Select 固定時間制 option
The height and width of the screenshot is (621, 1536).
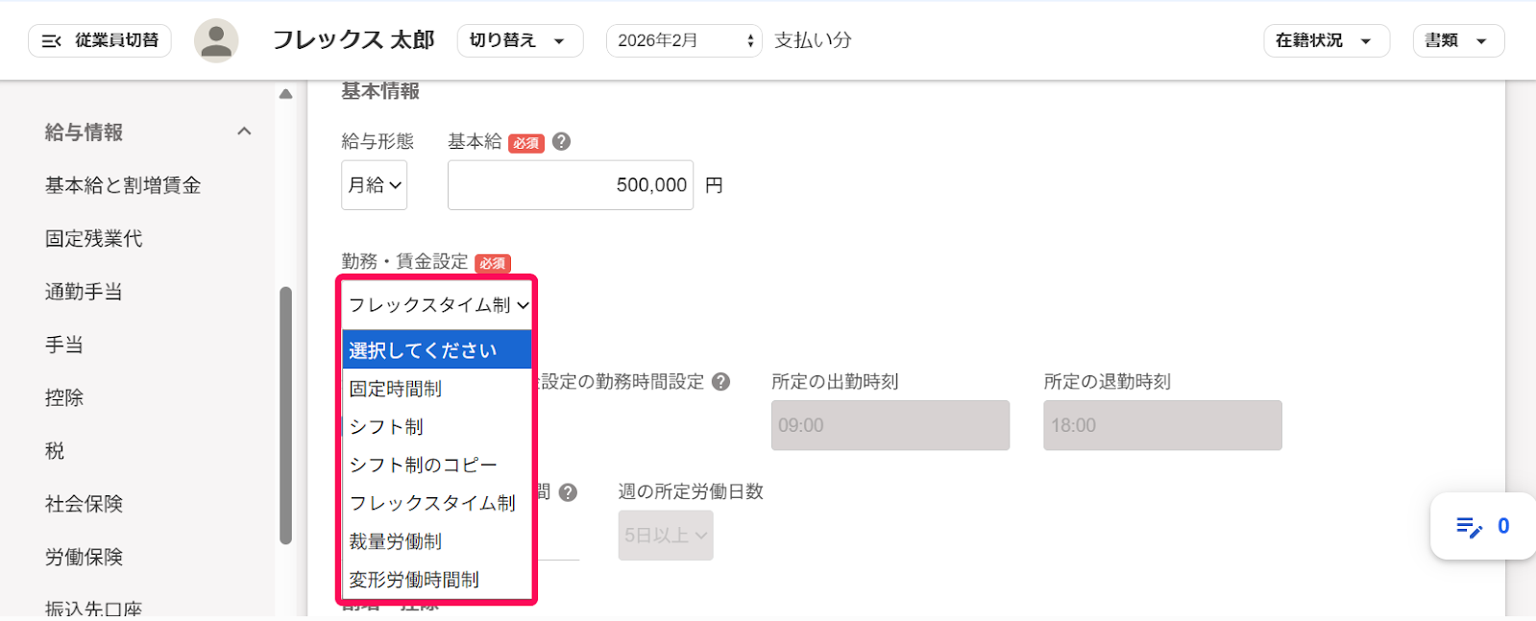coord(437,389)
